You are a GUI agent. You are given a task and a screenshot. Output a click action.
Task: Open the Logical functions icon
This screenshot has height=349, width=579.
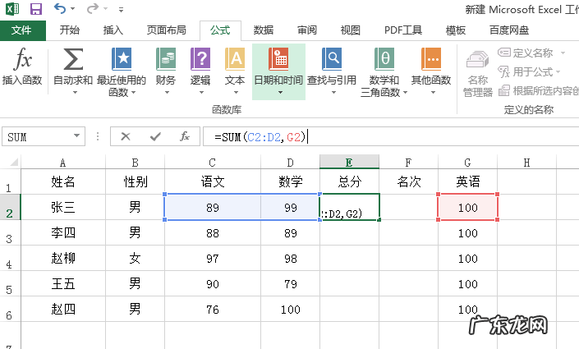tap(200, 59)
